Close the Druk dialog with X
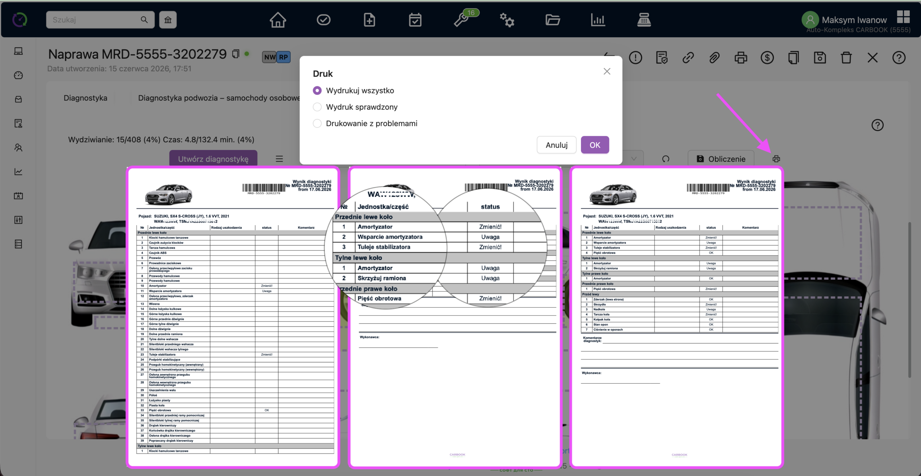 point(607,72)
